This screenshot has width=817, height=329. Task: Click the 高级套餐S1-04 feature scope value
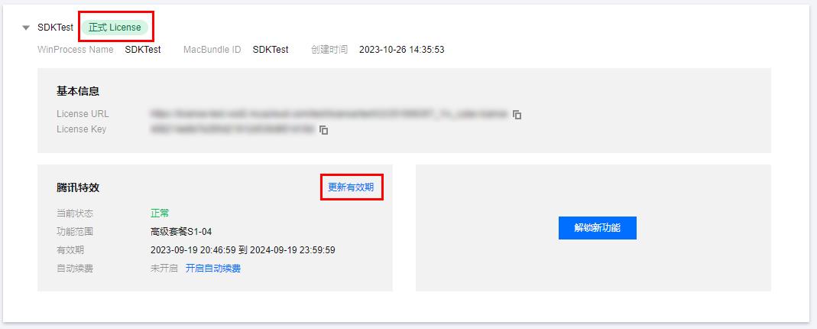click(181, 232)
